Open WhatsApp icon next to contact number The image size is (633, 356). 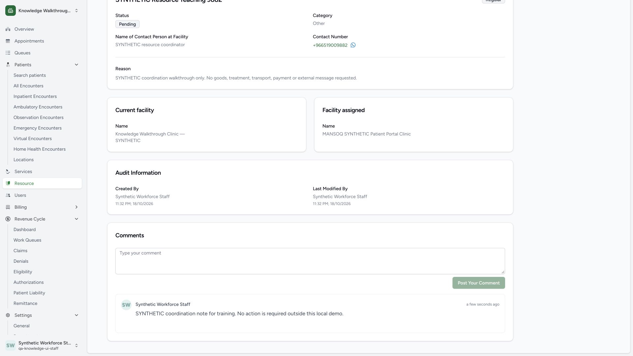point(353,45)
